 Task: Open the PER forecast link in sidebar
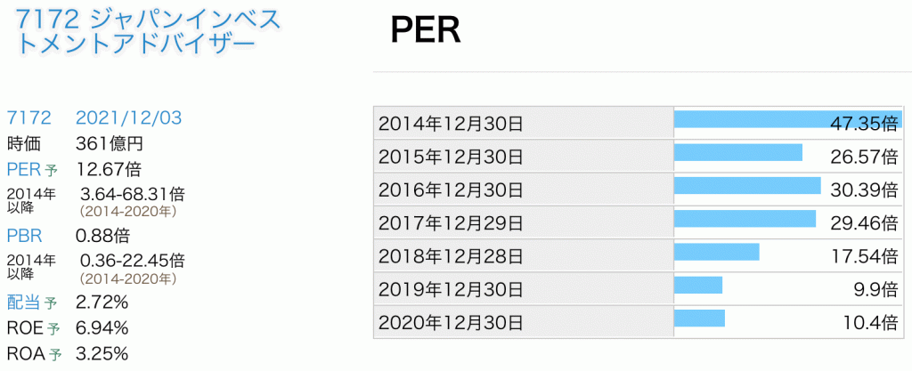24,169
